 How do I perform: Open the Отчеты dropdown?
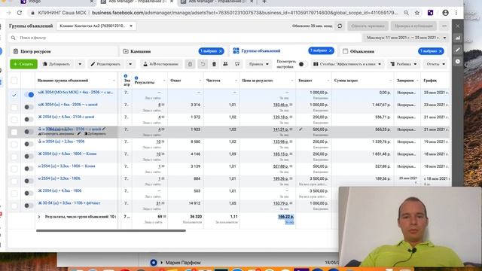[x=435, y=64]
